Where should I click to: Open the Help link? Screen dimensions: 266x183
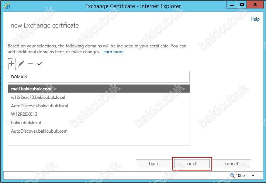tap(255, 19)
